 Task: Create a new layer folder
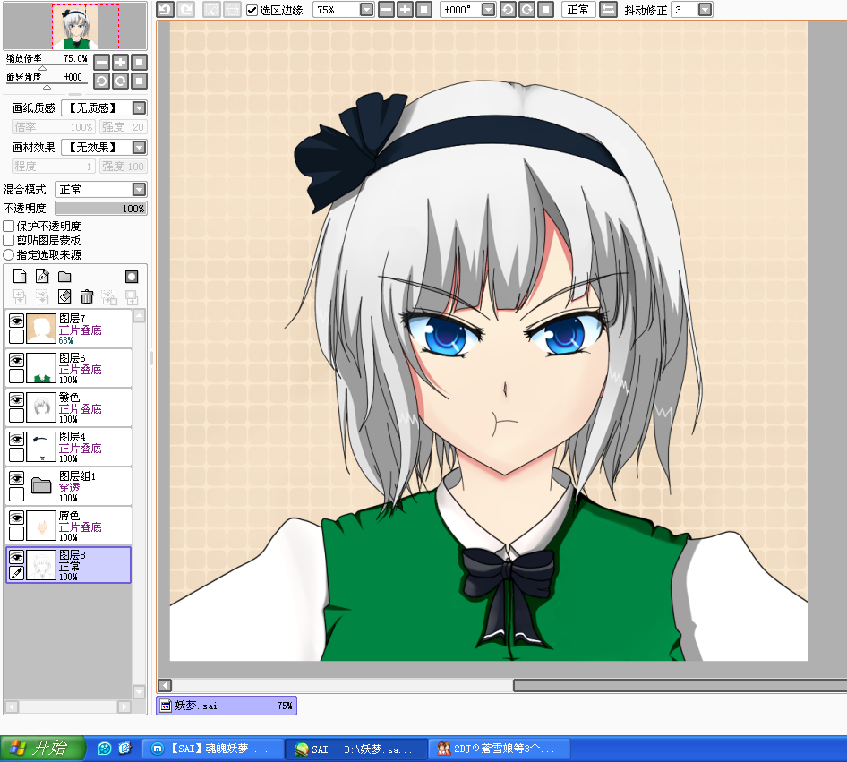point(64,277)
